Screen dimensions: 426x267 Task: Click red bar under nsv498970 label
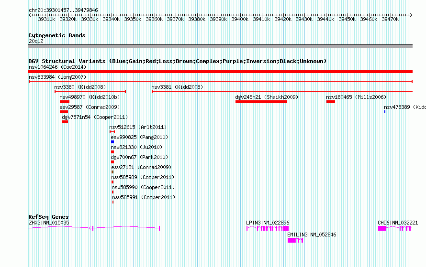point(65,102)
